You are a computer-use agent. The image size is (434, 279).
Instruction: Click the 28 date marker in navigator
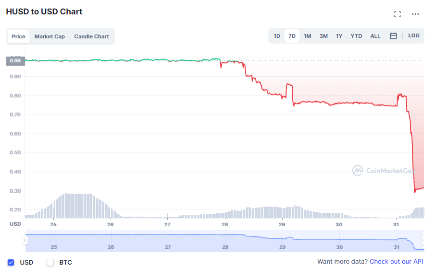click(225, 247)
